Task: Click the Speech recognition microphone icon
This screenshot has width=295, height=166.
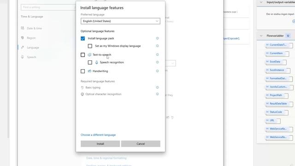Action: [x=96, y=62]
